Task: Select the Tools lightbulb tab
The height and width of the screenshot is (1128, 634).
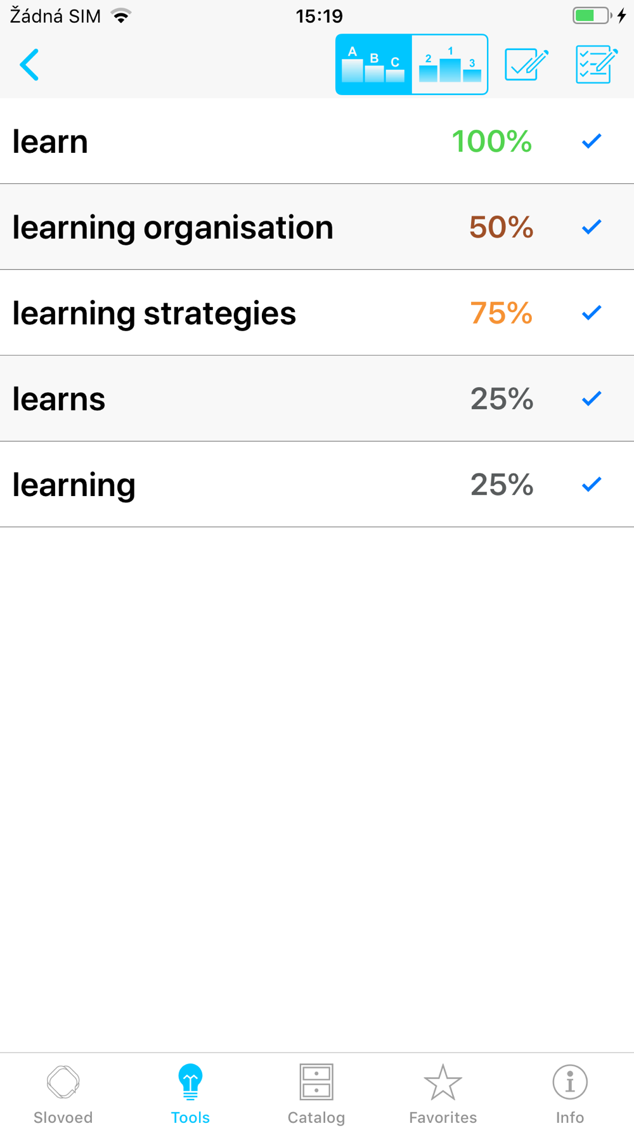Action: coord(190,1094)
